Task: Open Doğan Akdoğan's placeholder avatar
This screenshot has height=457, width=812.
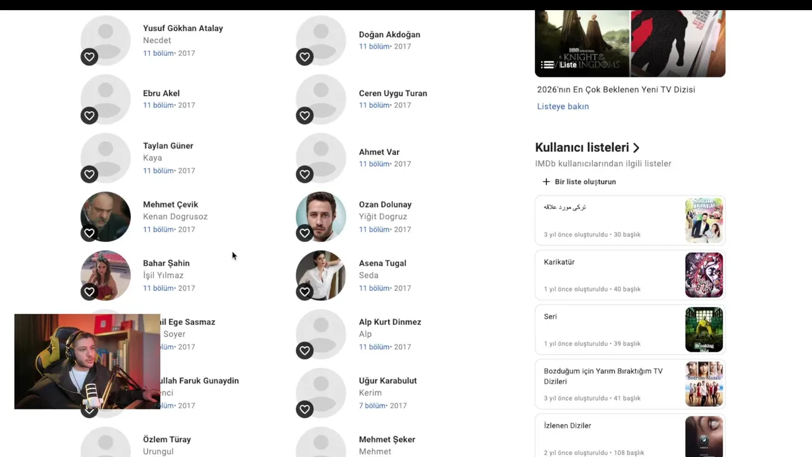Action: 321,40
